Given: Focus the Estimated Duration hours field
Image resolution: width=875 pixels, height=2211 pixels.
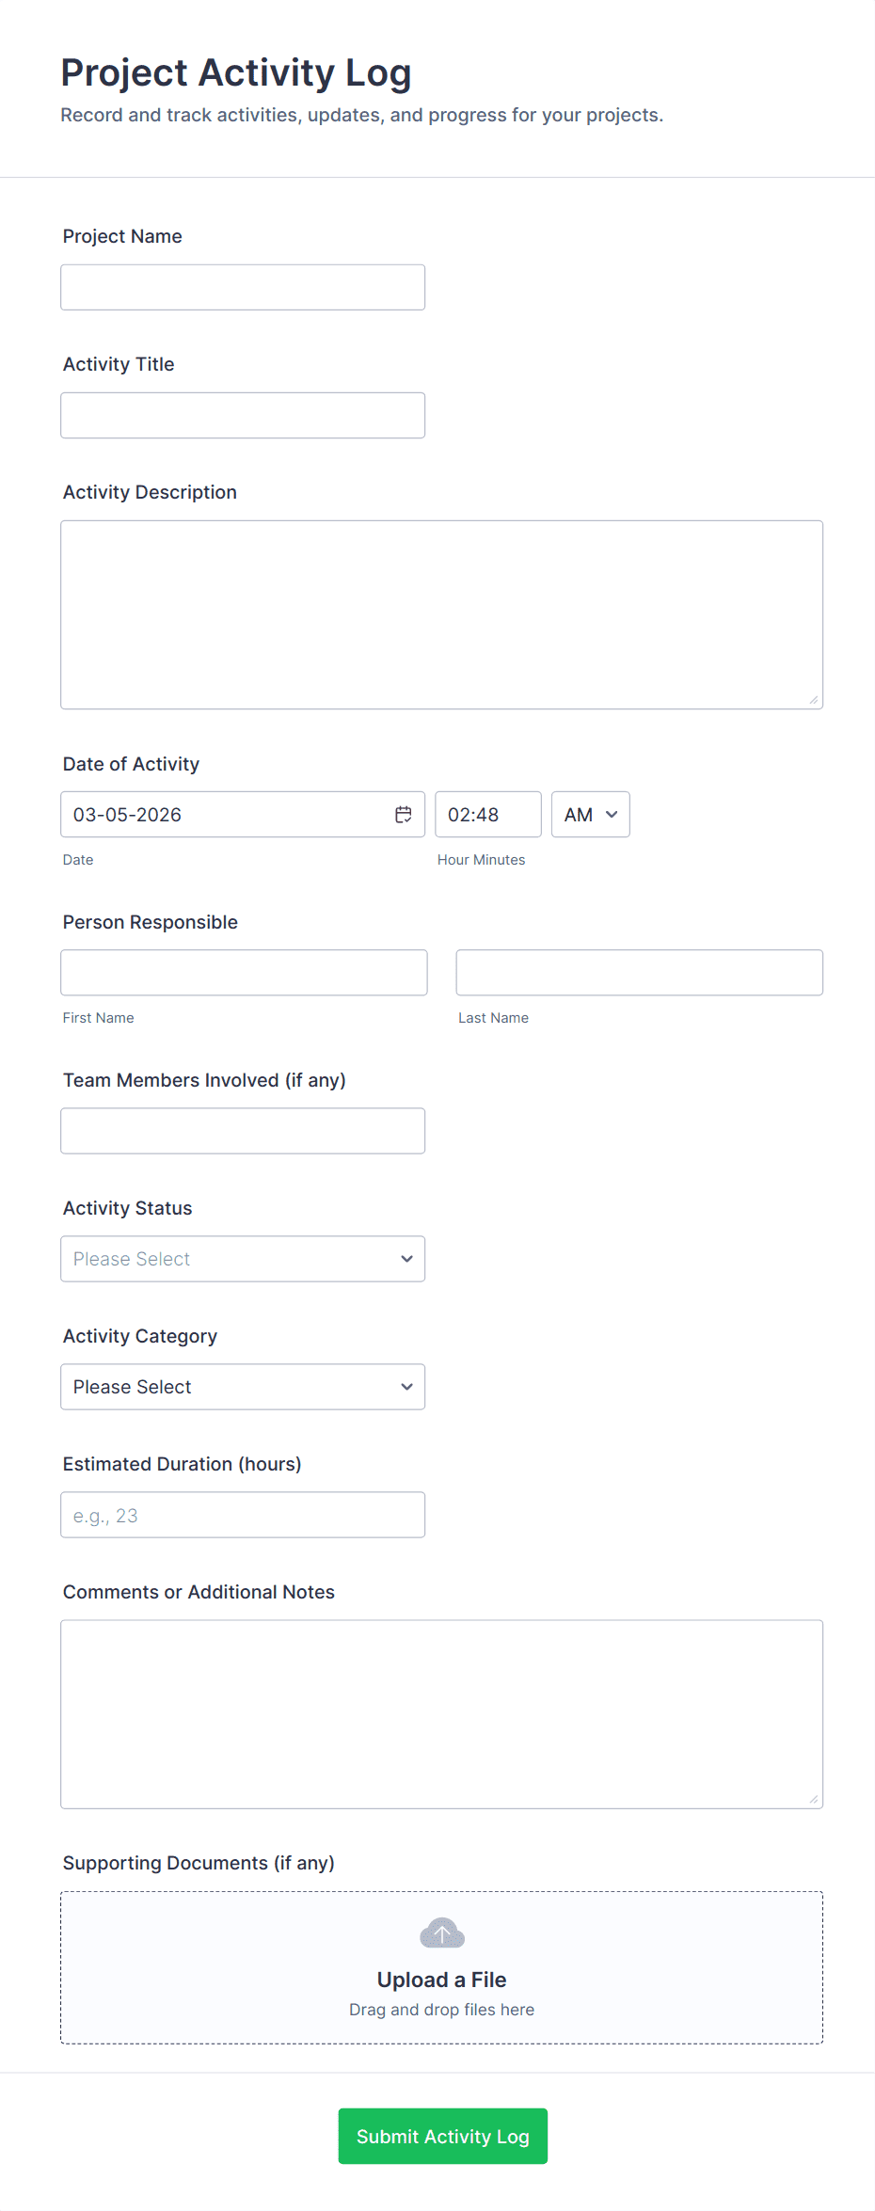Looking at the screenshot, I should pos(243,1515).
